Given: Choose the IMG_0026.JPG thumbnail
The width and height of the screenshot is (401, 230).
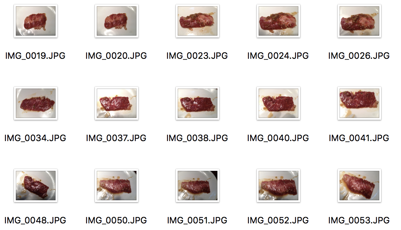Looking at the screenshot, I should pyautogui.click(x=359, y=21).
